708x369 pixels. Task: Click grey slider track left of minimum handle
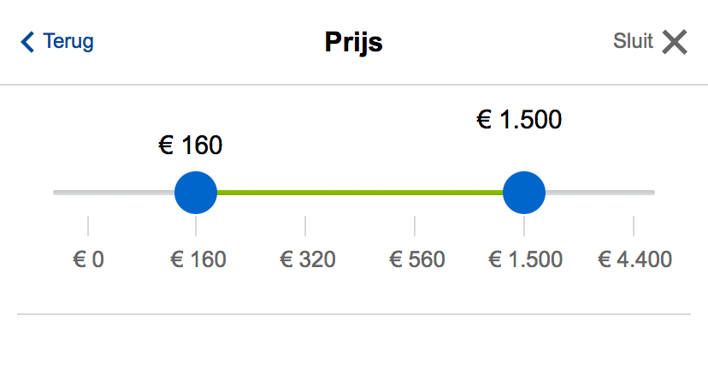click(x=111, y=193)
